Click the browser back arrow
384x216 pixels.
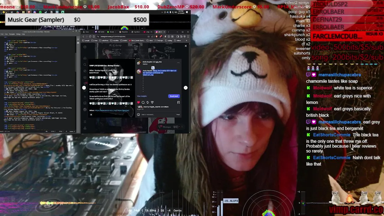coord(83,37)
